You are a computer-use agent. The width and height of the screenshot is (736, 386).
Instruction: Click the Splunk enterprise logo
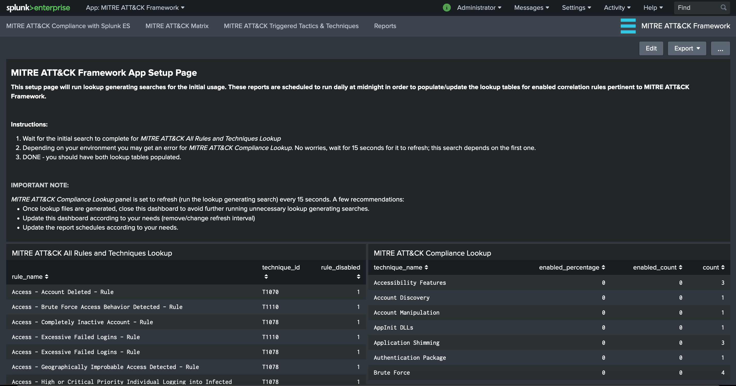[x=38, y=8]
